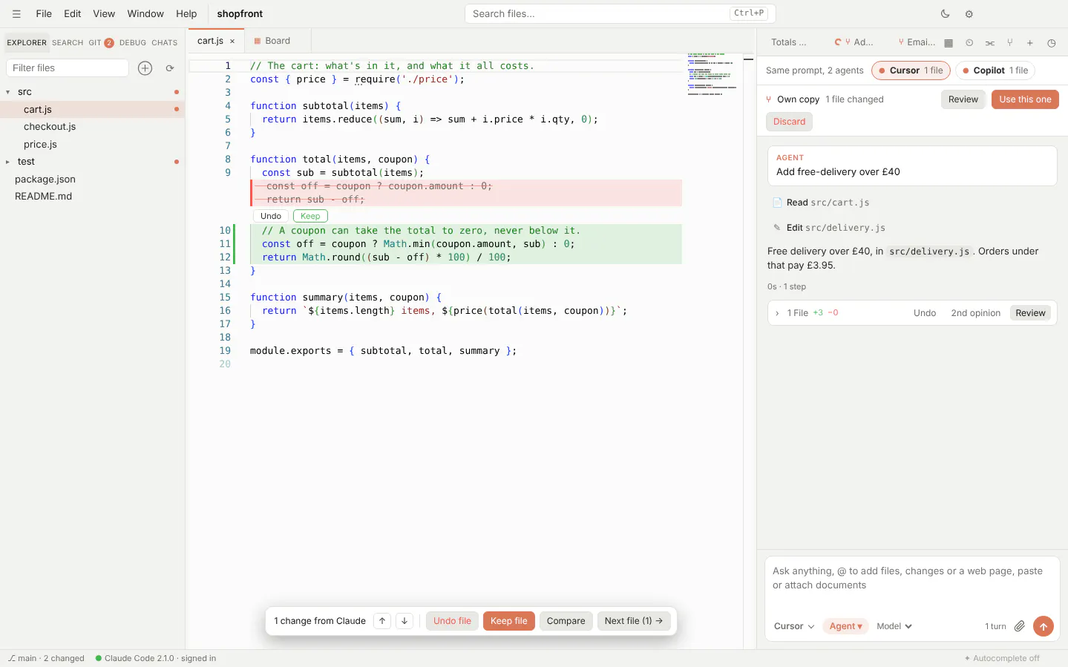Click the merge arrows icon in chat header
This screenshot has width=1068, height=667.
tap(989, 42)
